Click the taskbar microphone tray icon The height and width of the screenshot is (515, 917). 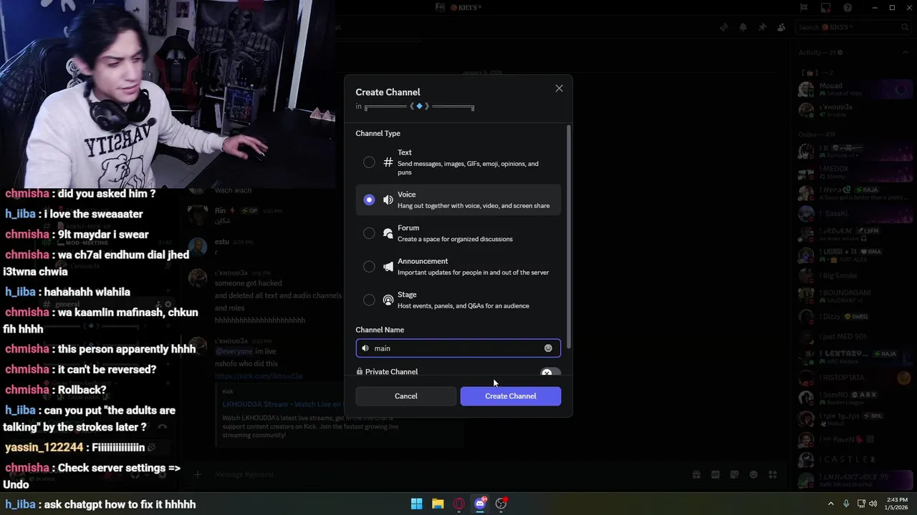coord(846,504)
